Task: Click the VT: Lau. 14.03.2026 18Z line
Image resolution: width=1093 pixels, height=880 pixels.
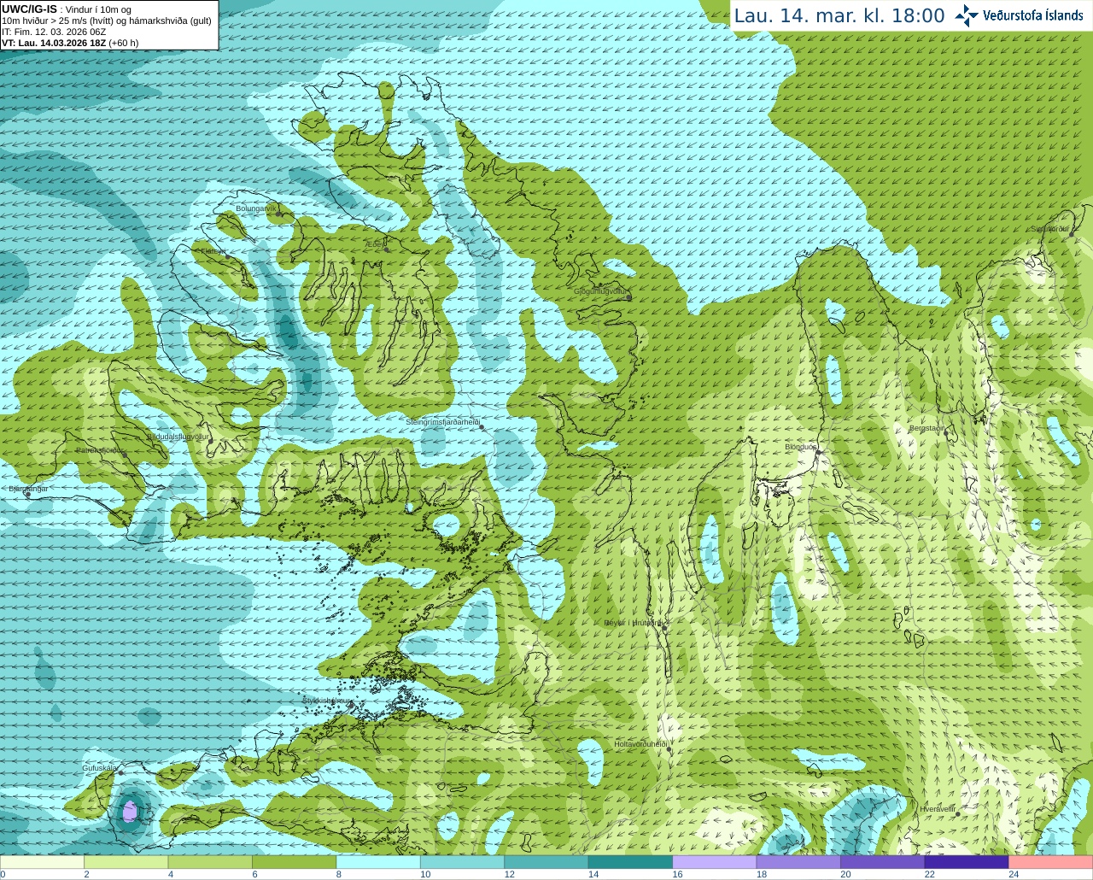Action: click(70, 43)
